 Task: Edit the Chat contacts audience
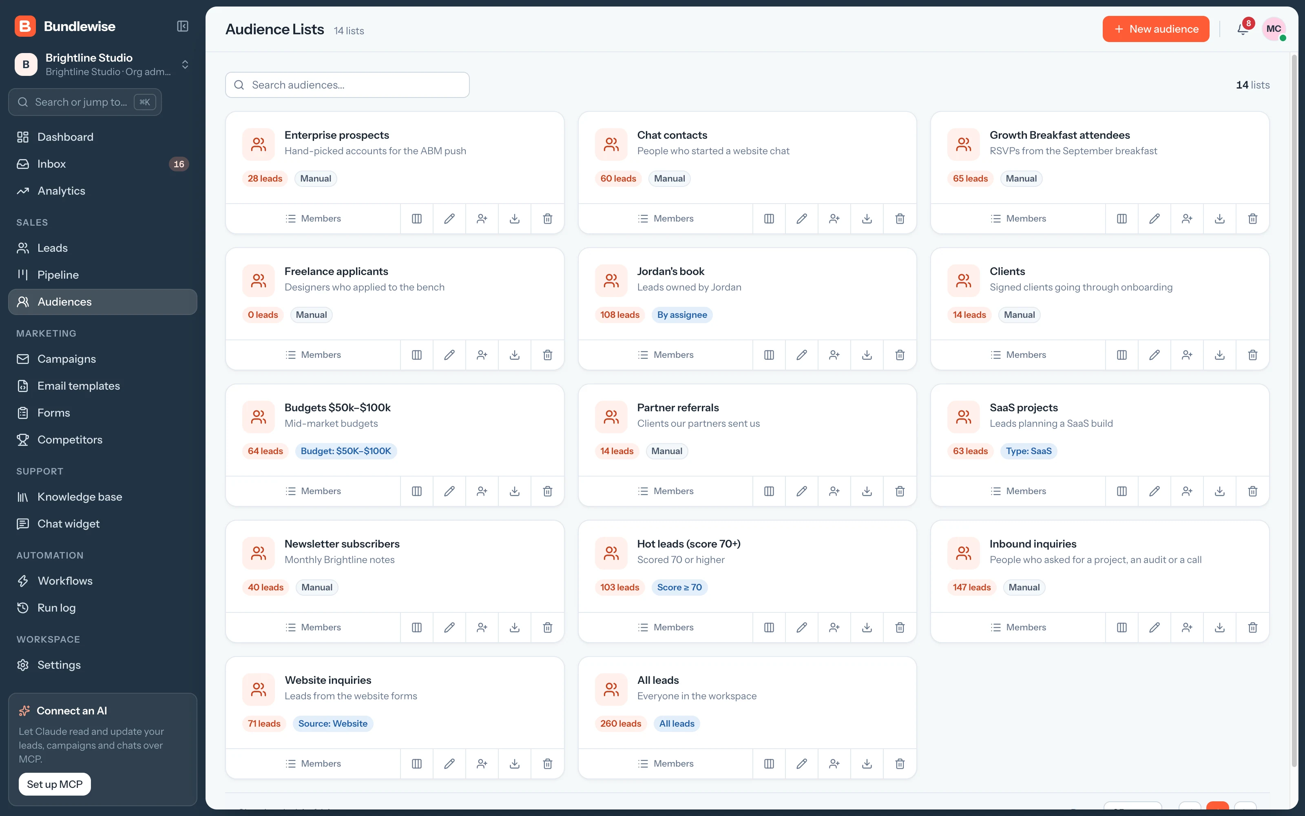(x=802, y=219)
